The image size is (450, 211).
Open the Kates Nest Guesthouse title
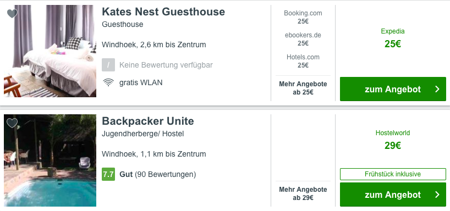point(163,12)
